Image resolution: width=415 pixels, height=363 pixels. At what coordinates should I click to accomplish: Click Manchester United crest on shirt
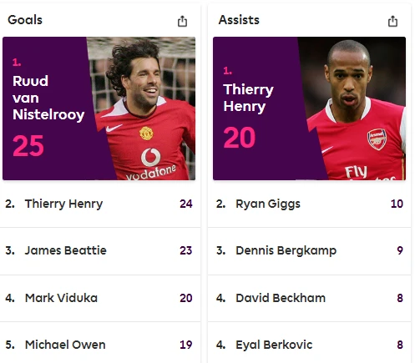[146, 134]
